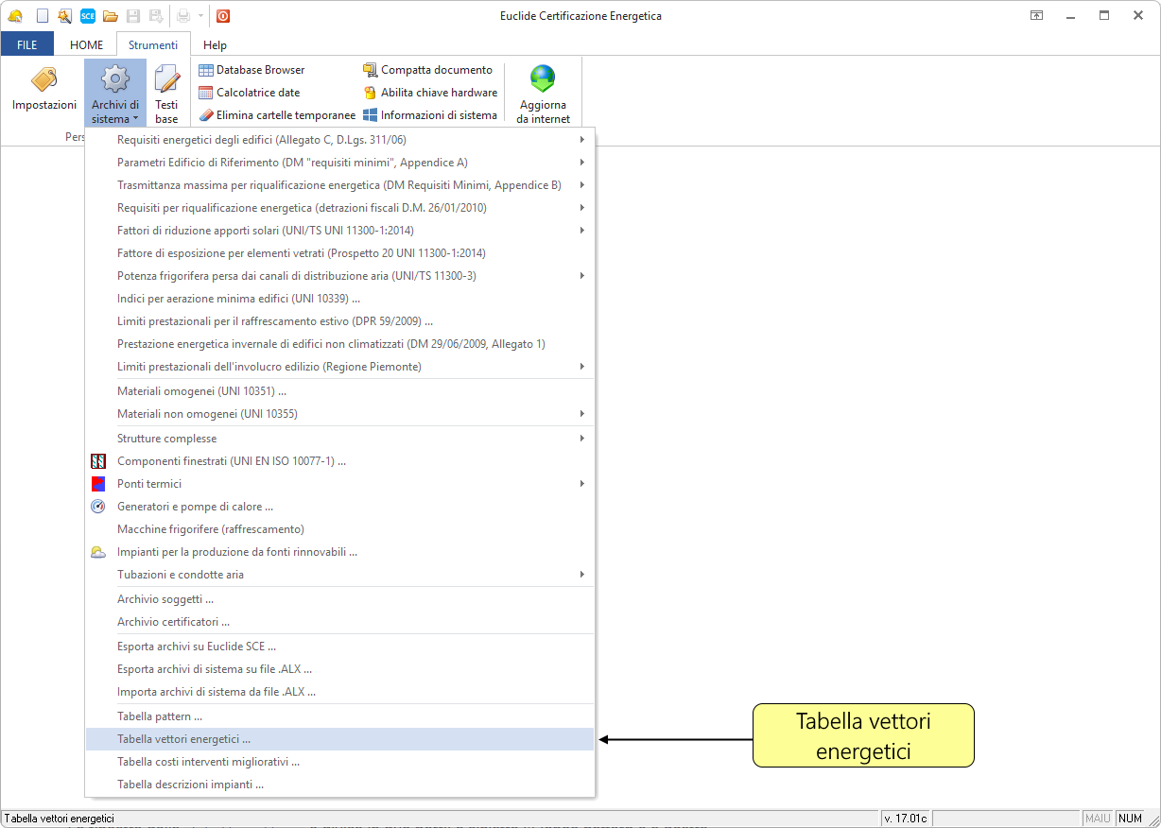The image size is (1161, 828).
Task: Open Database Browser tool
Action: [x=251, y=70]
